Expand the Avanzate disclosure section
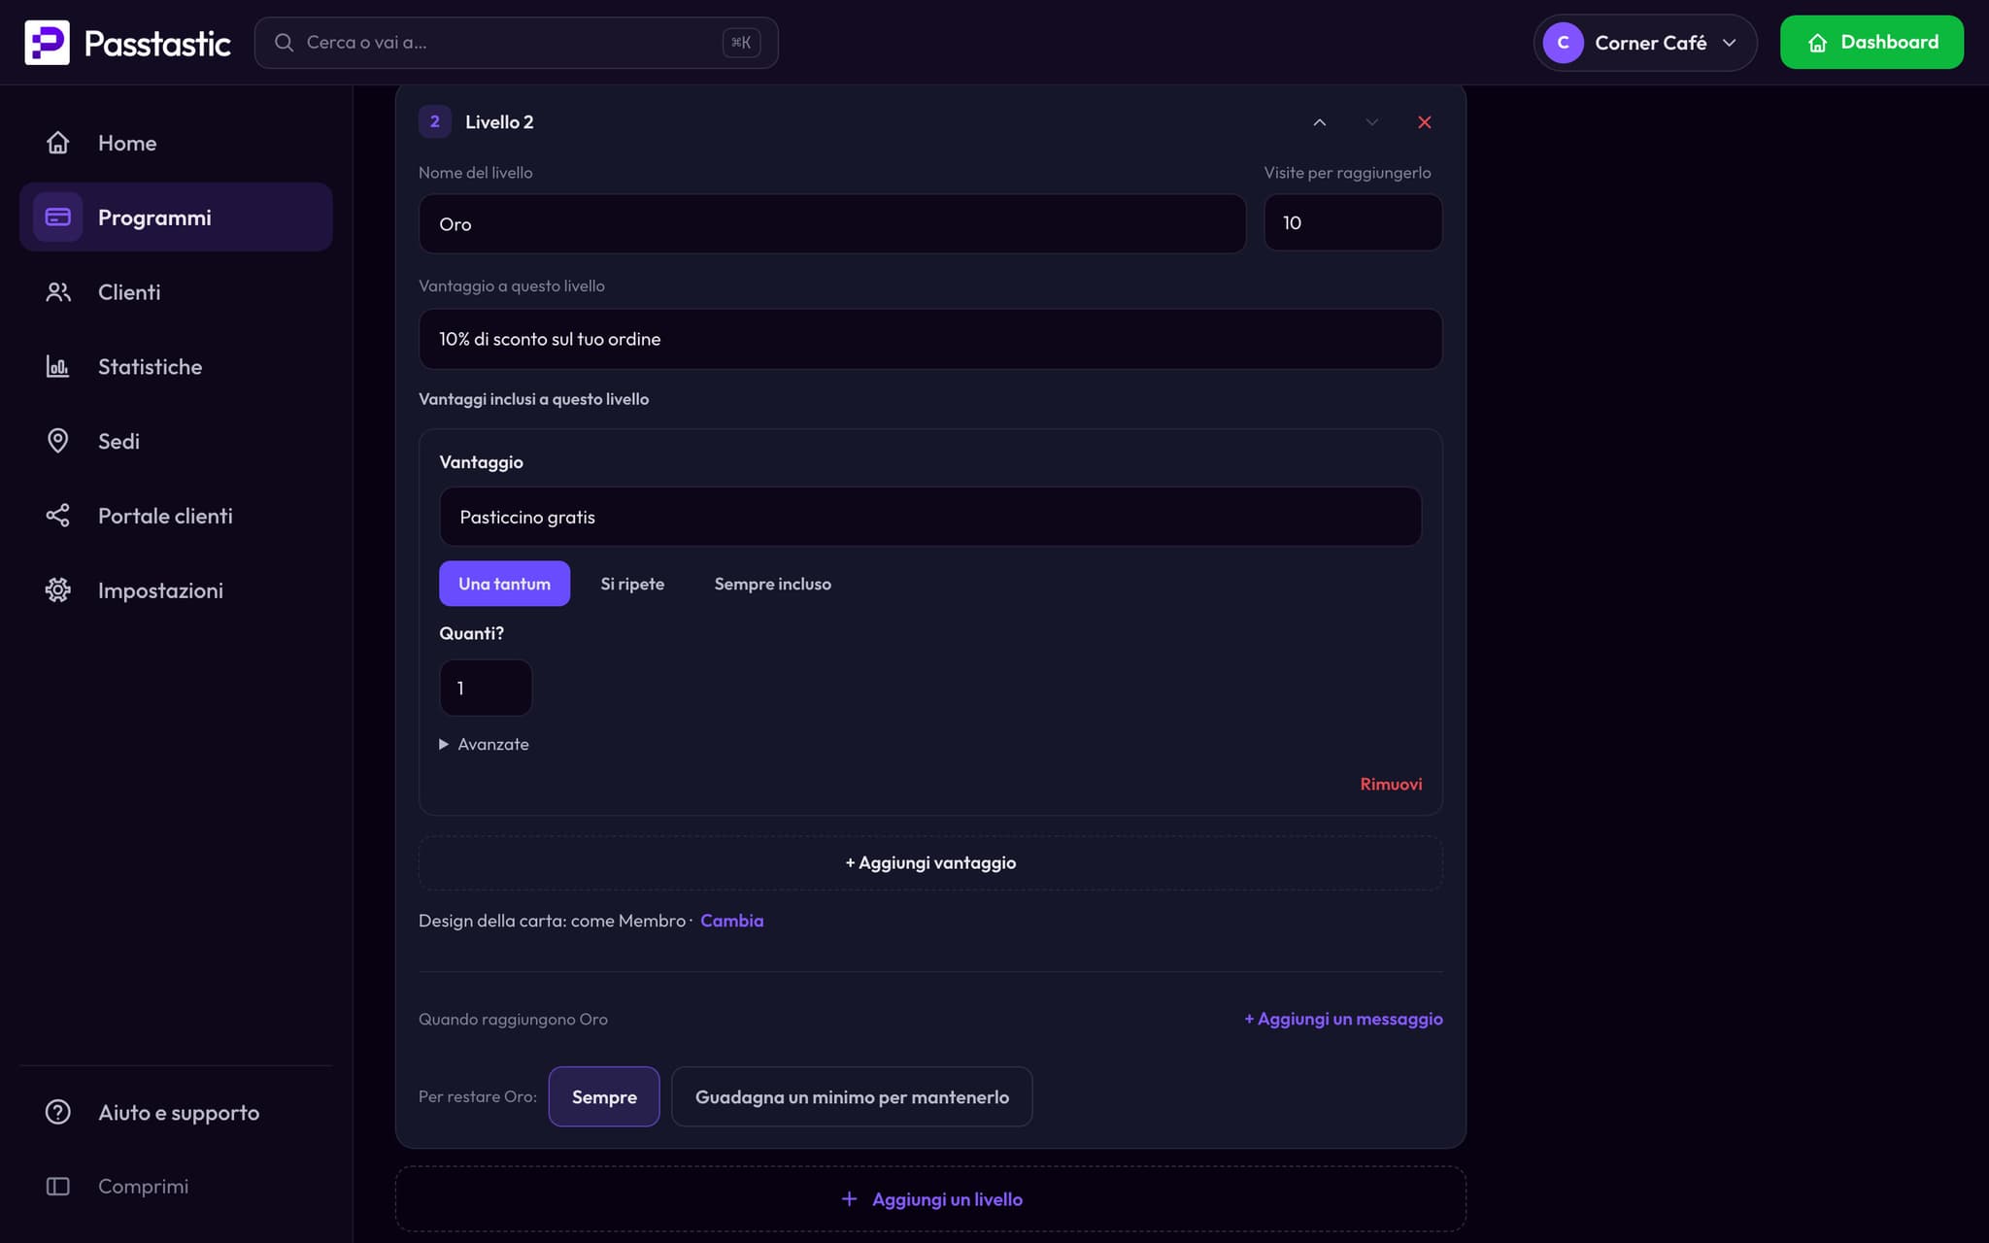This screenshot has height=1243, width=1989. pyautogui.click(x=484, y=745)
